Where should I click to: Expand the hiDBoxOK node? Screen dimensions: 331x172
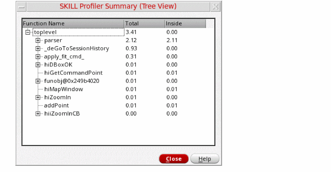(x=38, y=65)
